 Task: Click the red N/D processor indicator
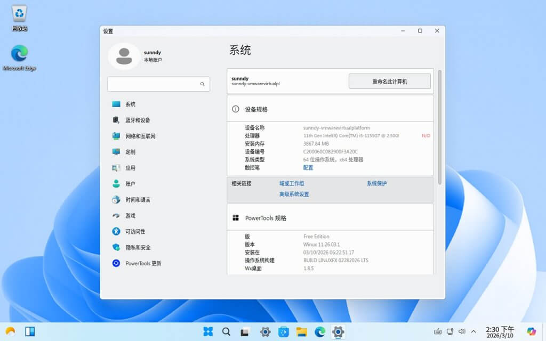coord(426,136)
